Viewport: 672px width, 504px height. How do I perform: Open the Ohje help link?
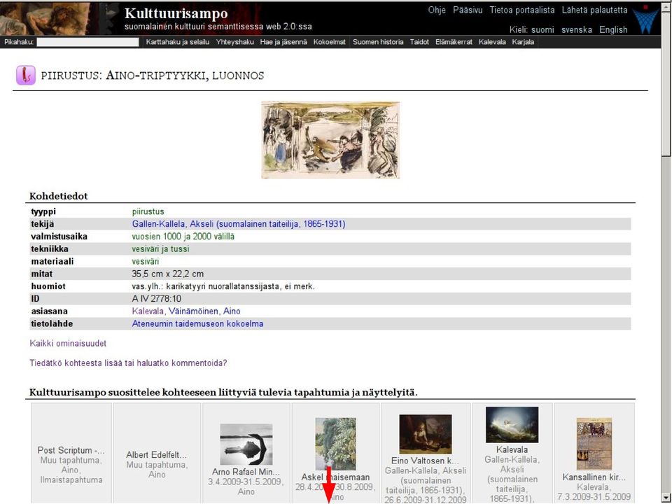pos(437,10)
